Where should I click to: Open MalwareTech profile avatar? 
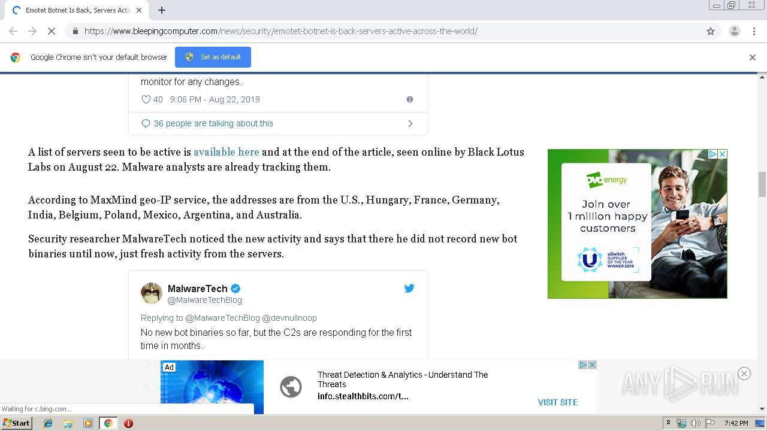pyautogui.click(x=152, y=293)
